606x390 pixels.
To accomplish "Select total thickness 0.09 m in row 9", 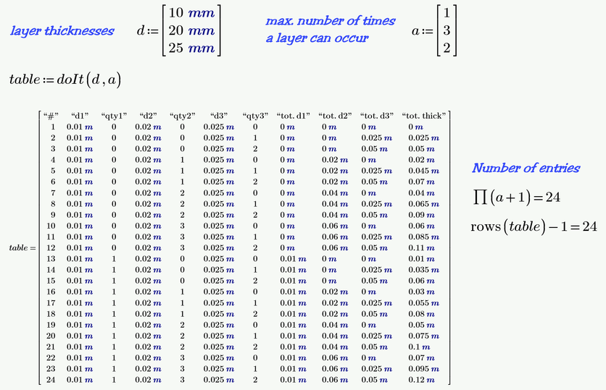I will point(422,215).
